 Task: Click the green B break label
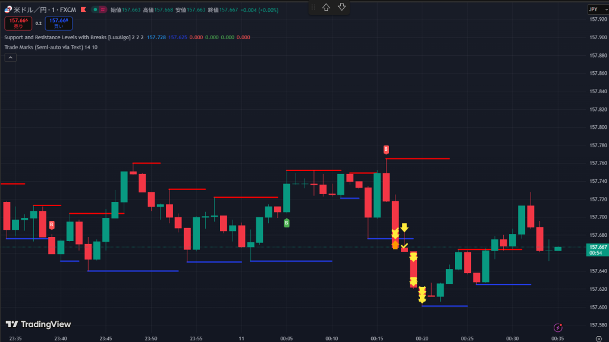pyautogui.click(x=287, y=223)
